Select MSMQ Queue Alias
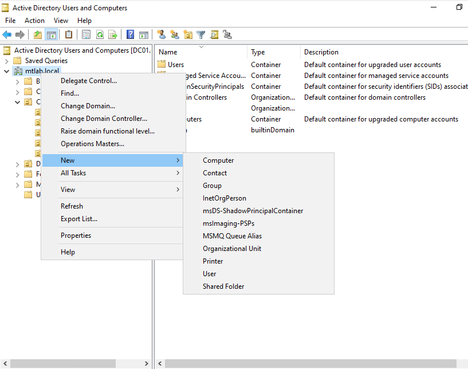The width and height of the screenshot is (468, 369). (x=258, y=236)
